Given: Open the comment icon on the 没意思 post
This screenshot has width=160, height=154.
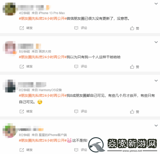Looking at the screenshot, I should [76, 28].
